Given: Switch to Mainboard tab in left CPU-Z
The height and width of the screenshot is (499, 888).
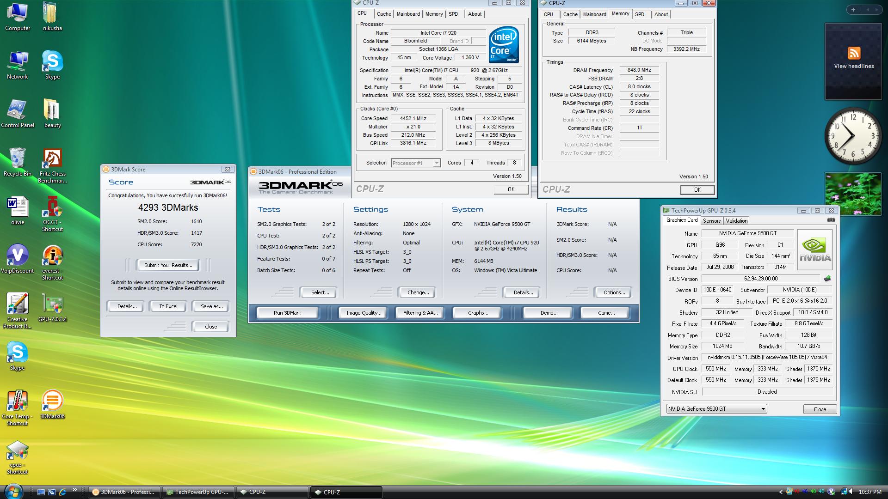Looking at the screenshot, I should pos(408,14).
